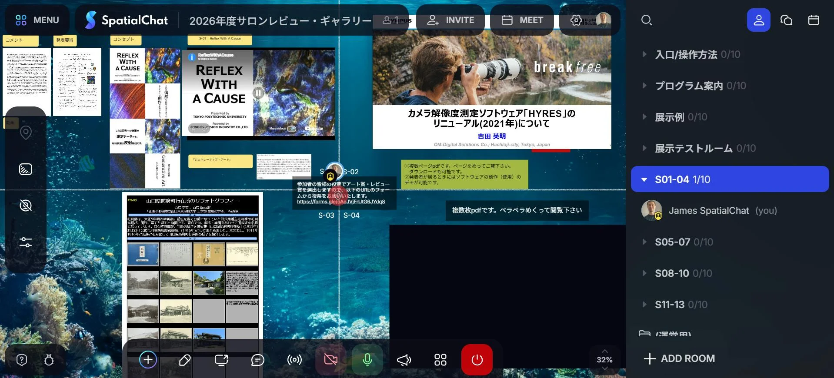Select James SpatialChat in the participant list
834x378 pixels.
point(730,211)
